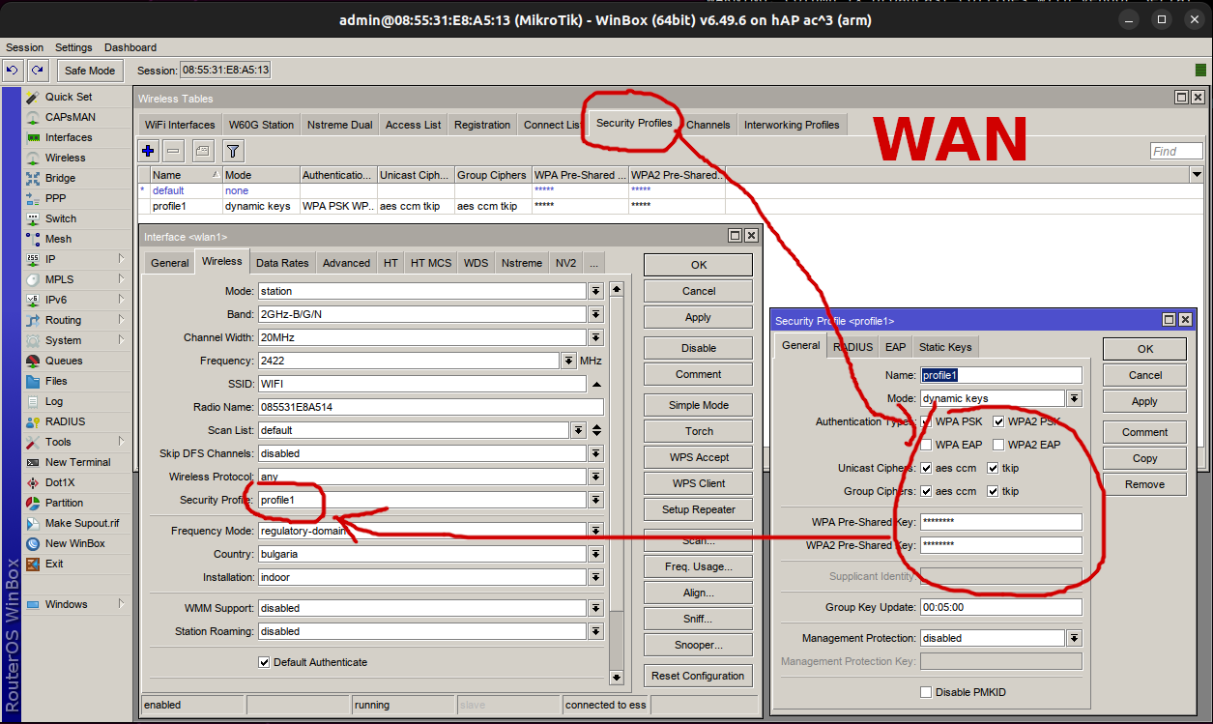
Task: Click the undo arrow icon in toolbar
Action: (x=13, y=71)
